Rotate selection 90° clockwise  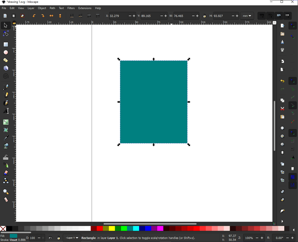43,16
